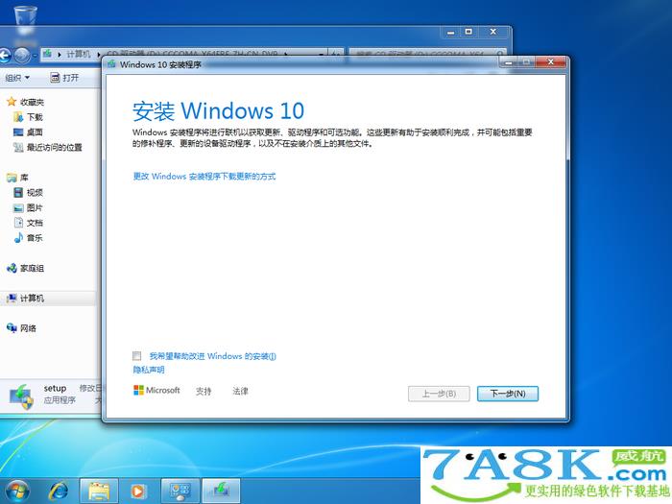Viewport: 672px width, 504px height.
Task: Open the 视频 videos library
Action: 28,192
